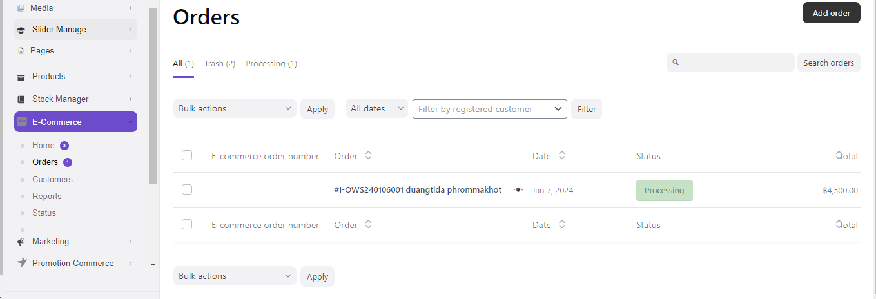Click the Promotion Commerce icon

(x=22, y=263)
